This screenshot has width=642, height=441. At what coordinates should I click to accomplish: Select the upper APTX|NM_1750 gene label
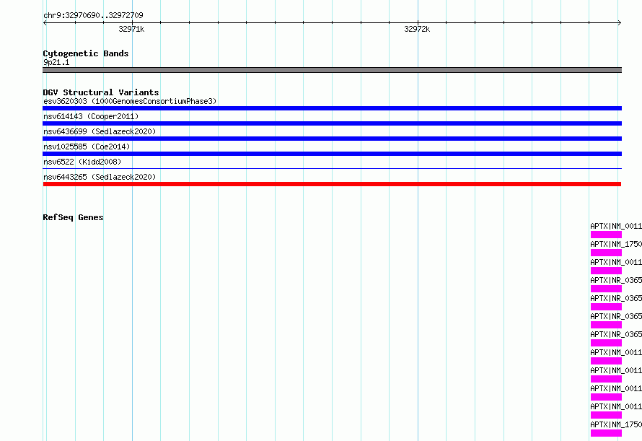[x=616, y=244]
